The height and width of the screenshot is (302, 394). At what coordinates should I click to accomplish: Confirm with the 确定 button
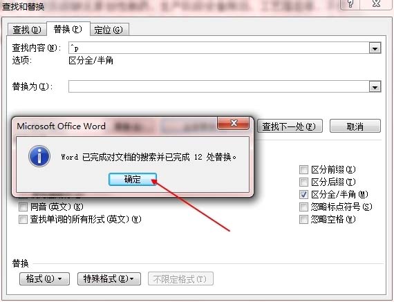133,180
